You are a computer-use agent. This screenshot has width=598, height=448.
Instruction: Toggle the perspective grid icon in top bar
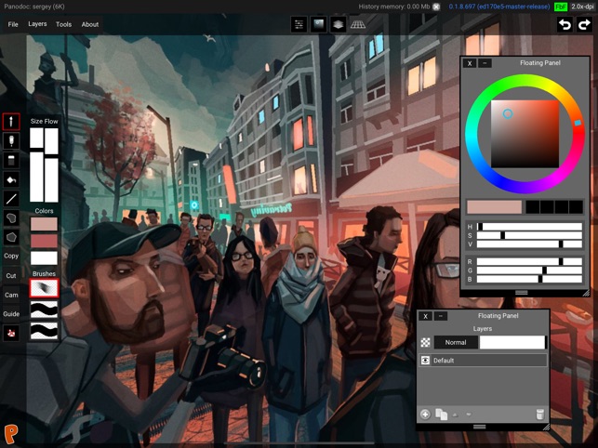(x=358, y=24)
